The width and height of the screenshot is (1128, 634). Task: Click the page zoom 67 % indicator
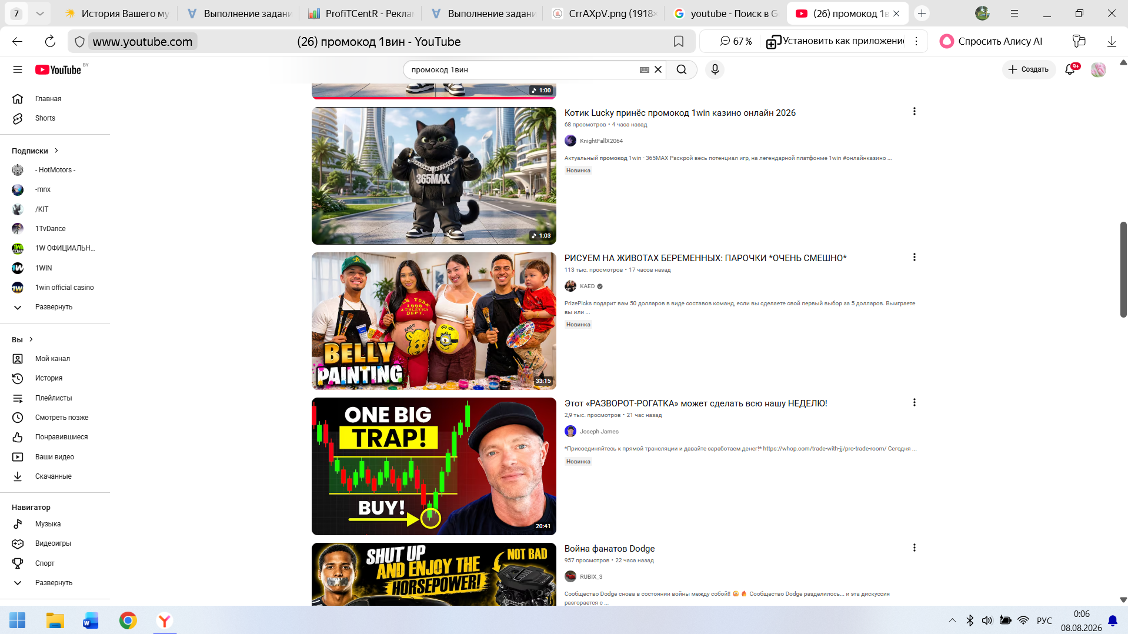736,41
